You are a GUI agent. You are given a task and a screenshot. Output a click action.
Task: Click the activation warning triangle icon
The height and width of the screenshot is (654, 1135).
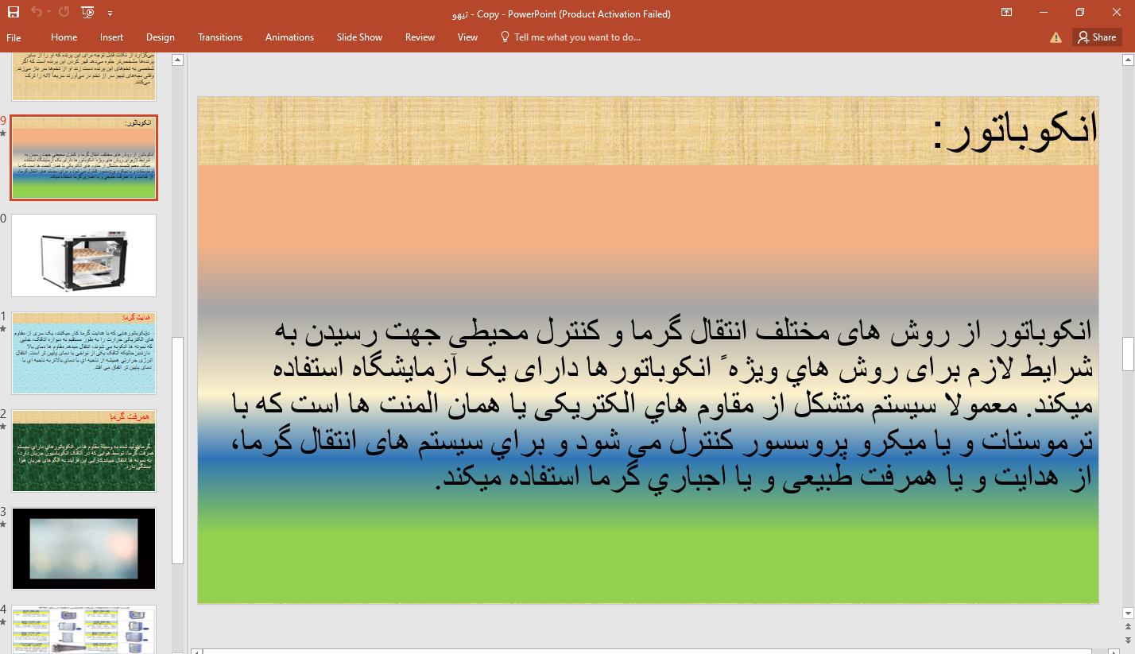(x=1056, y=37)
